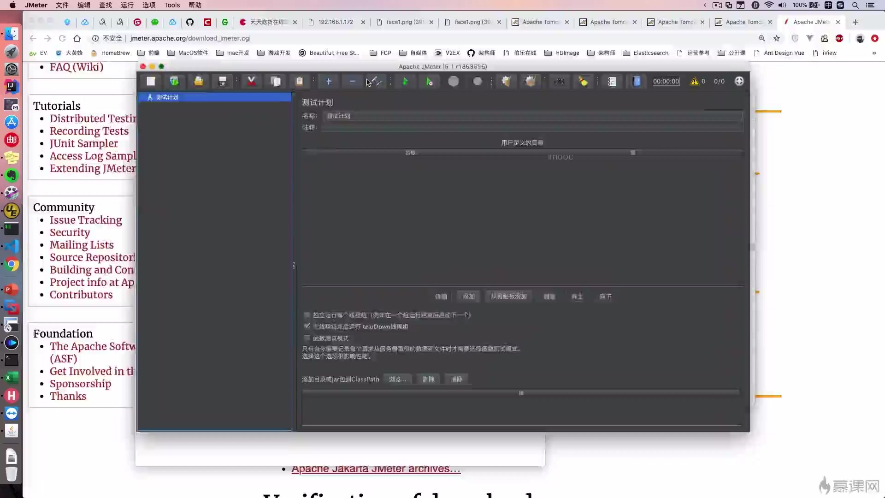
Task: Click the New test plan icon
Action: click(151, 81)
